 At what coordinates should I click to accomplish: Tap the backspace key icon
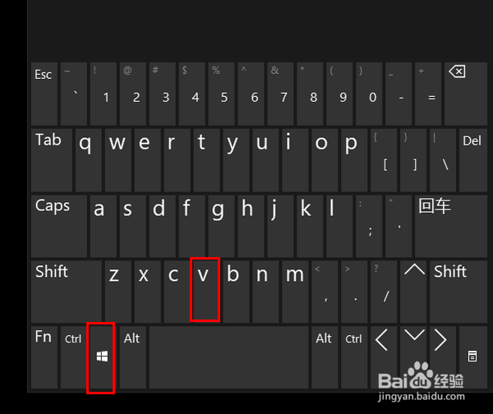(x=465, y=94)
